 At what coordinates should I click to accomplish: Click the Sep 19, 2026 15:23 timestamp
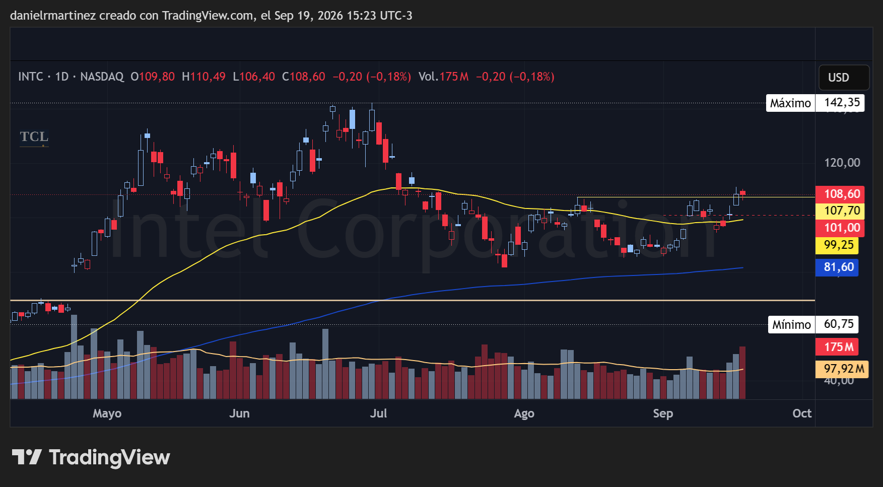tap(344, 16)
